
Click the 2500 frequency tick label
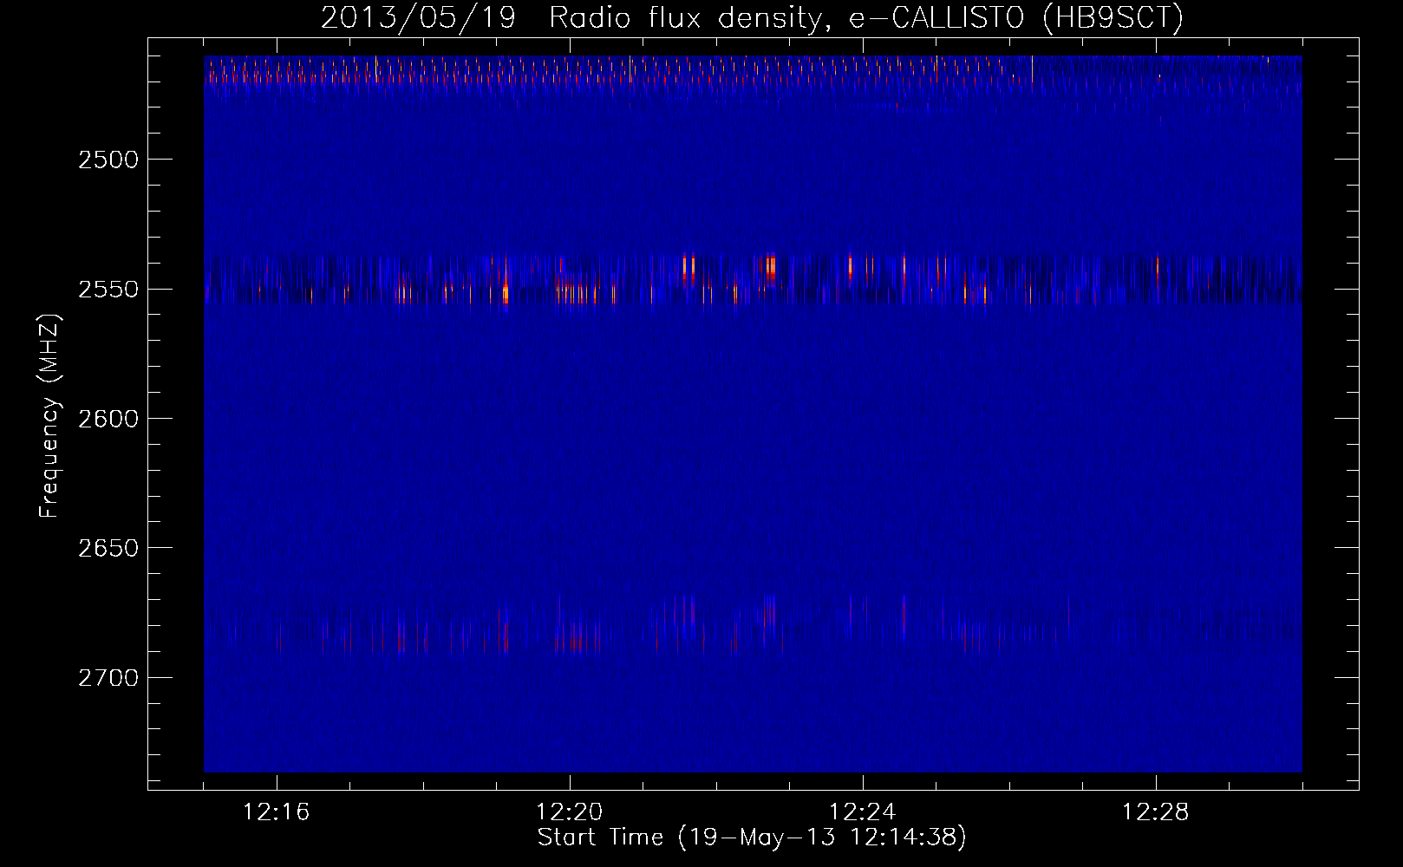pos(108,160)
